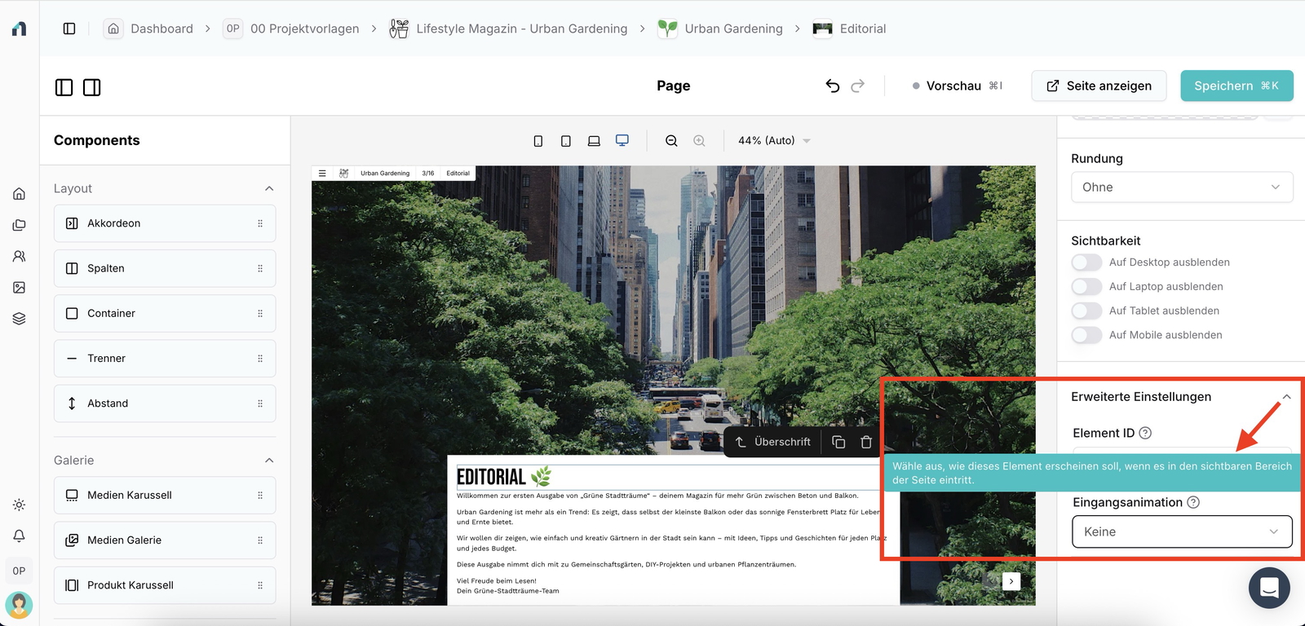
Task: Collapse the Galerie components section
Action: click(x=269, y=461)
